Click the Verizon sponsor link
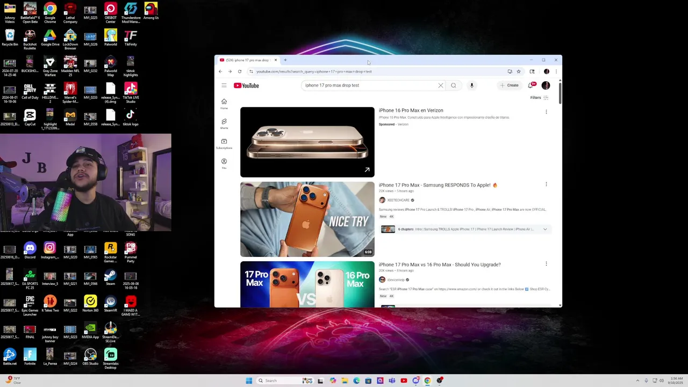Screen dimensions: 688x387 pyautogui.click(x=403, y=124)
